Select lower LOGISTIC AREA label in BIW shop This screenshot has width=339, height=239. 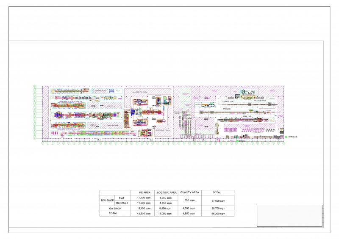point(163,130)
